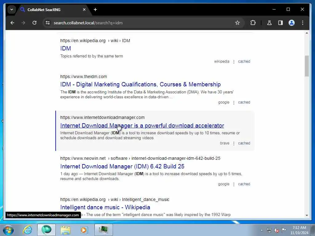Click the scrollbar down arrow
Image resolution: width=315 pixels, height=236 pixels.
[307, 215]
